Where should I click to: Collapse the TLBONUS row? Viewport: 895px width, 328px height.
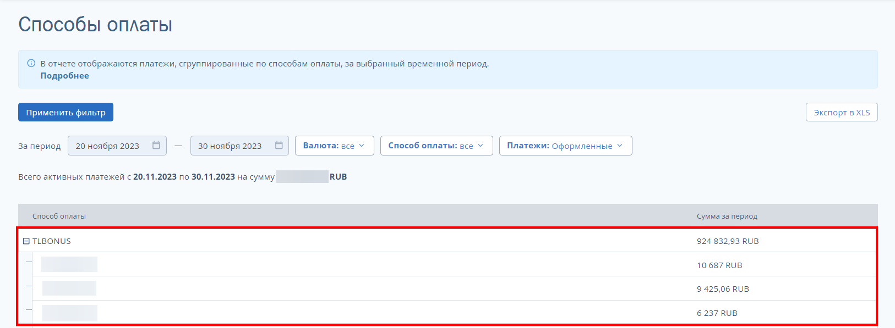click(26, 241)
